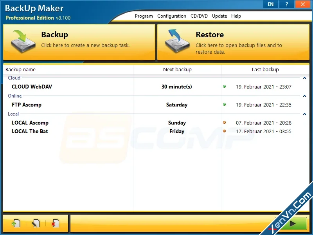Open the CD/DVD menu
Screen dimensions: 313x235
pos(199,16)
